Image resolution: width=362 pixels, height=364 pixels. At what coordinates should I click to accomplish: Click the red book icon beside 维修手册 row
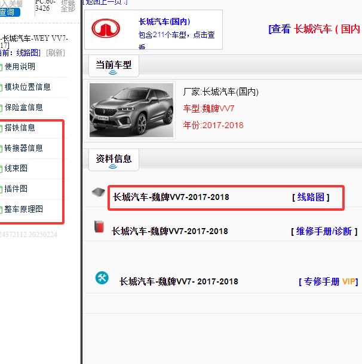click(99, 226)
